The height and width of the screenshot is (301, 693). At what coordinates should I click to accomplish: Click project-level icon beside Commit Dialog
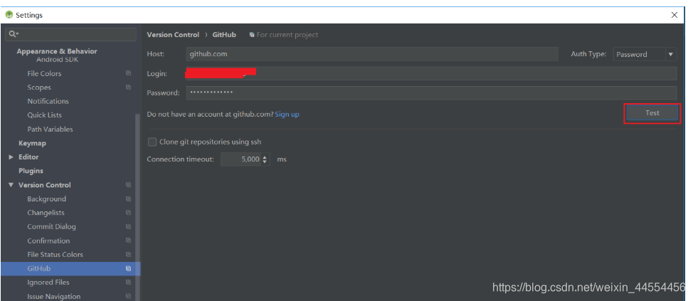point(128,227)
